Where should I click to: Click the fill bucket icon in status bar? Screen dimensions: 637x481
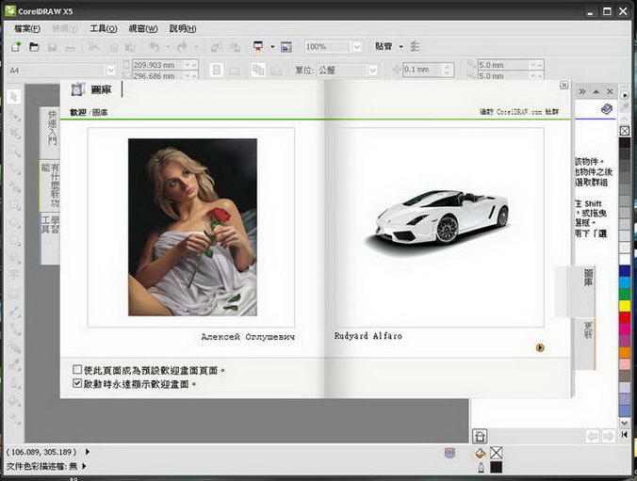[x=481, y=453]
